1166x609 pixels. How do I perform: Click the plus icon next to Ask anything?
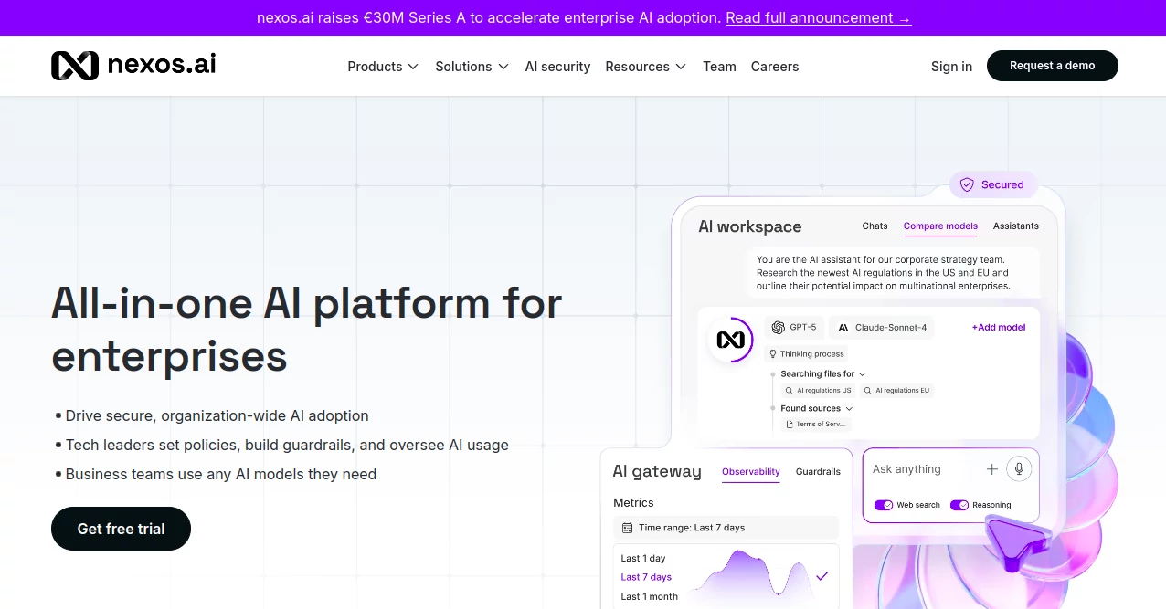(x=991, y=468)
